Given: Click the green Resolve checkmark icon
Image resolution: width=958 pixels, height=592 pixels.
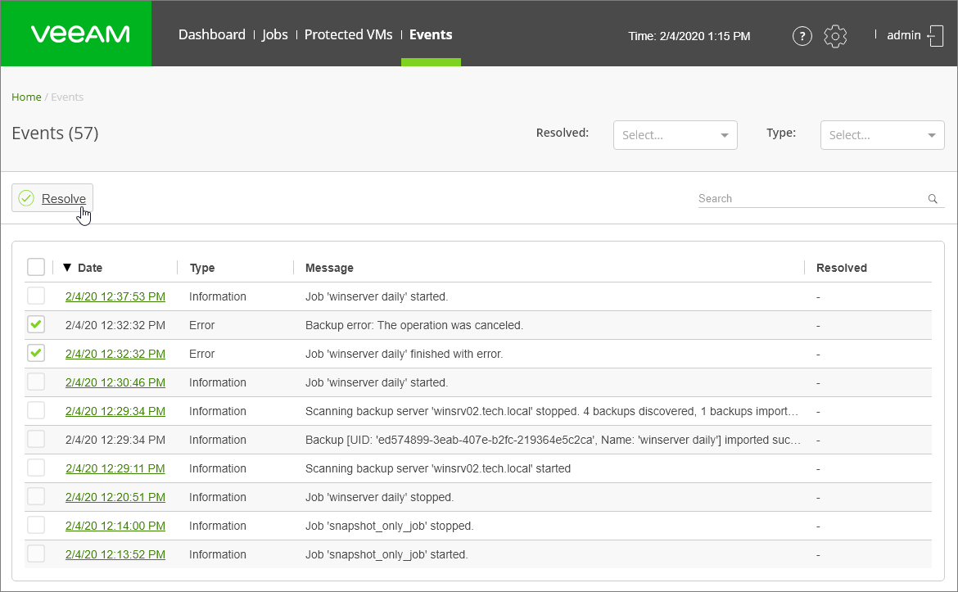Looking at the screenshot, I should point(26,198).
